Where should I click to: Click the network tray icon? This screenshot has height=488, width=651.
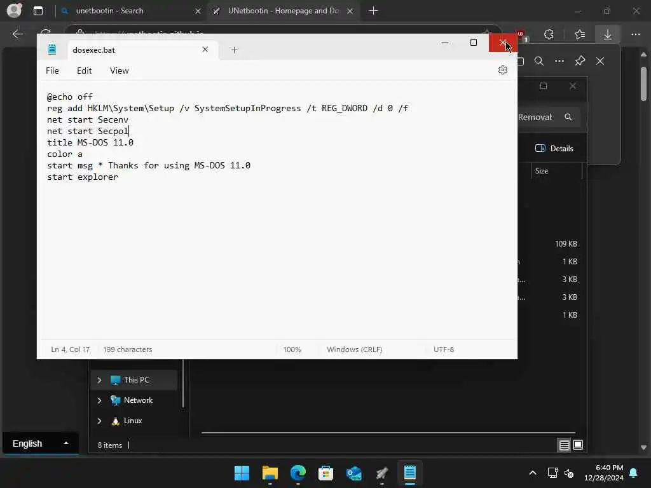point(552,473)
